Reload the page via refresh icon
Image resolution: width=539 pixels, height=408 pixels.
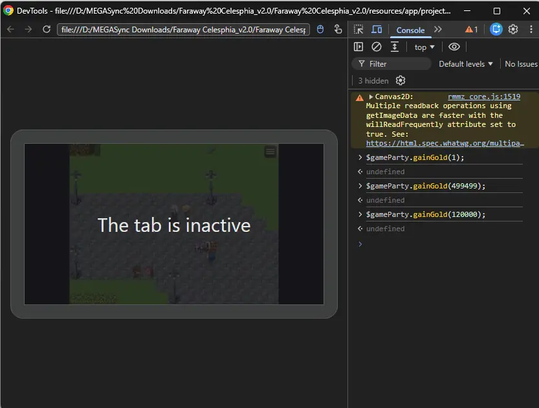(x=47, y=30)
